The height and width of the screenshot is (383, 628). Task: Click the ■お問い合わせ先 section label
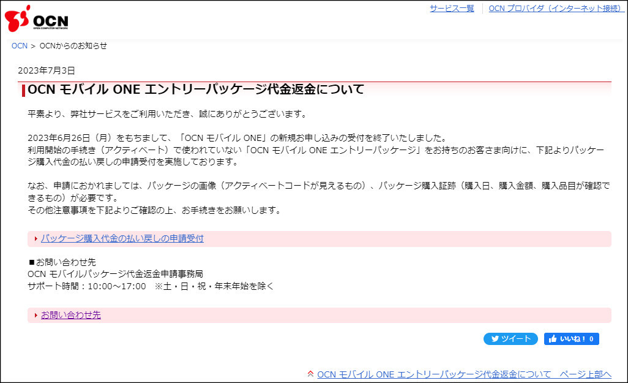(x=62, y=262)
